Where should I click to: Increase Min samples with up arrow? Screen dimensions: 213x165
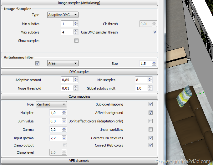[x=150, y=79]
